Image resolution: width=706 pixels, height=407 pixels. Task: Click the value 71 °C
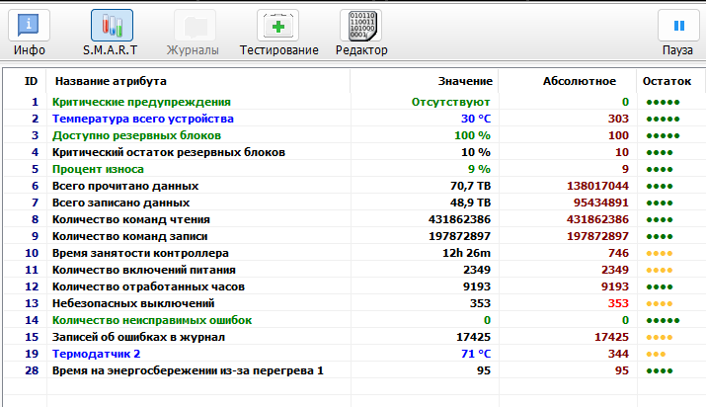pyautogui.click(x=476, y=354)
